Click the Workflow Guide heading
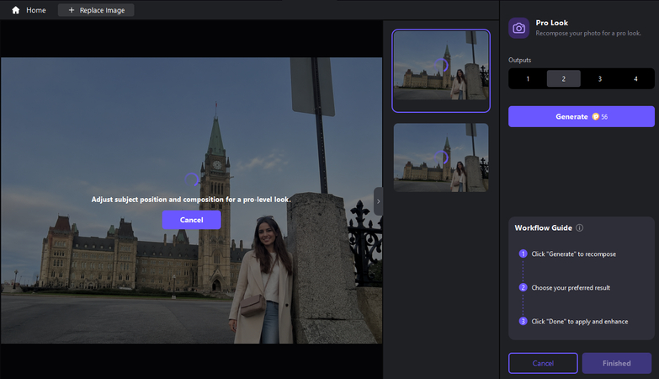Screen dimensions: 659x379 544,228
